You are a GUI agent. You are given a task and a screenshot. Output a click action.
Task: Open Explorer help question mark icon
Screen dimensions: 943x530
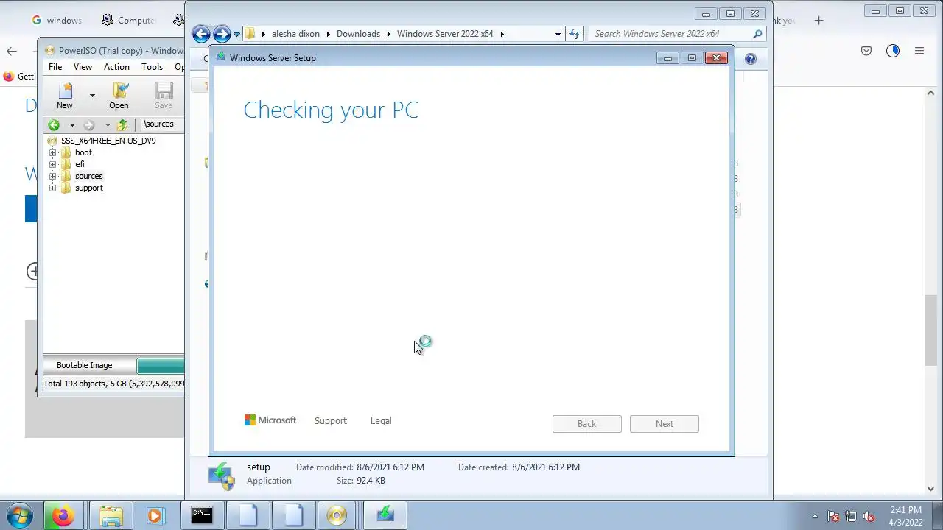[750, 59]
